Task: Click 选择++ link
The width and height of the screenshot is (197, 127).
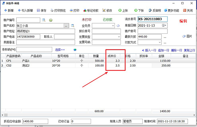Action: [60, 50]
